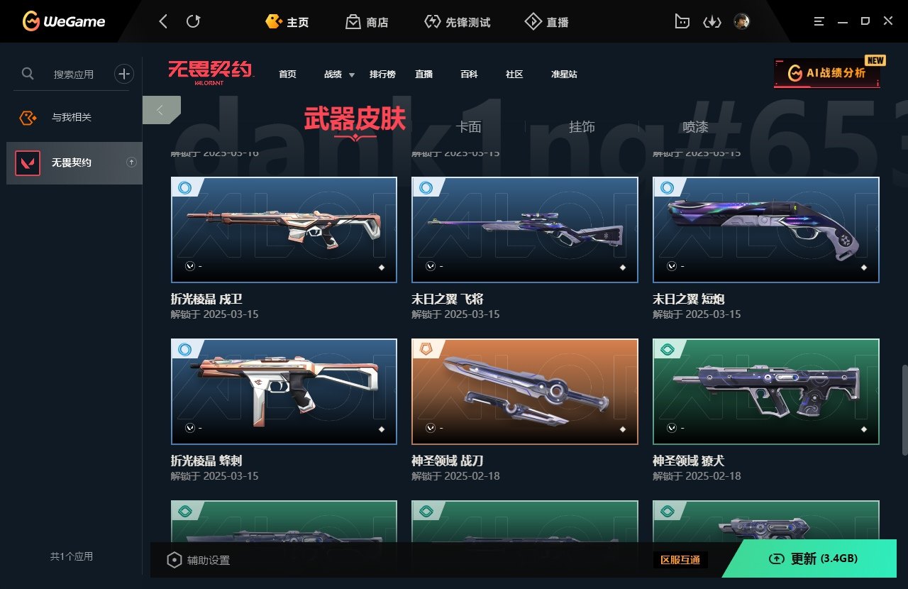
Task: Open the WeGame window menu icon
Action: pos(819,22)
